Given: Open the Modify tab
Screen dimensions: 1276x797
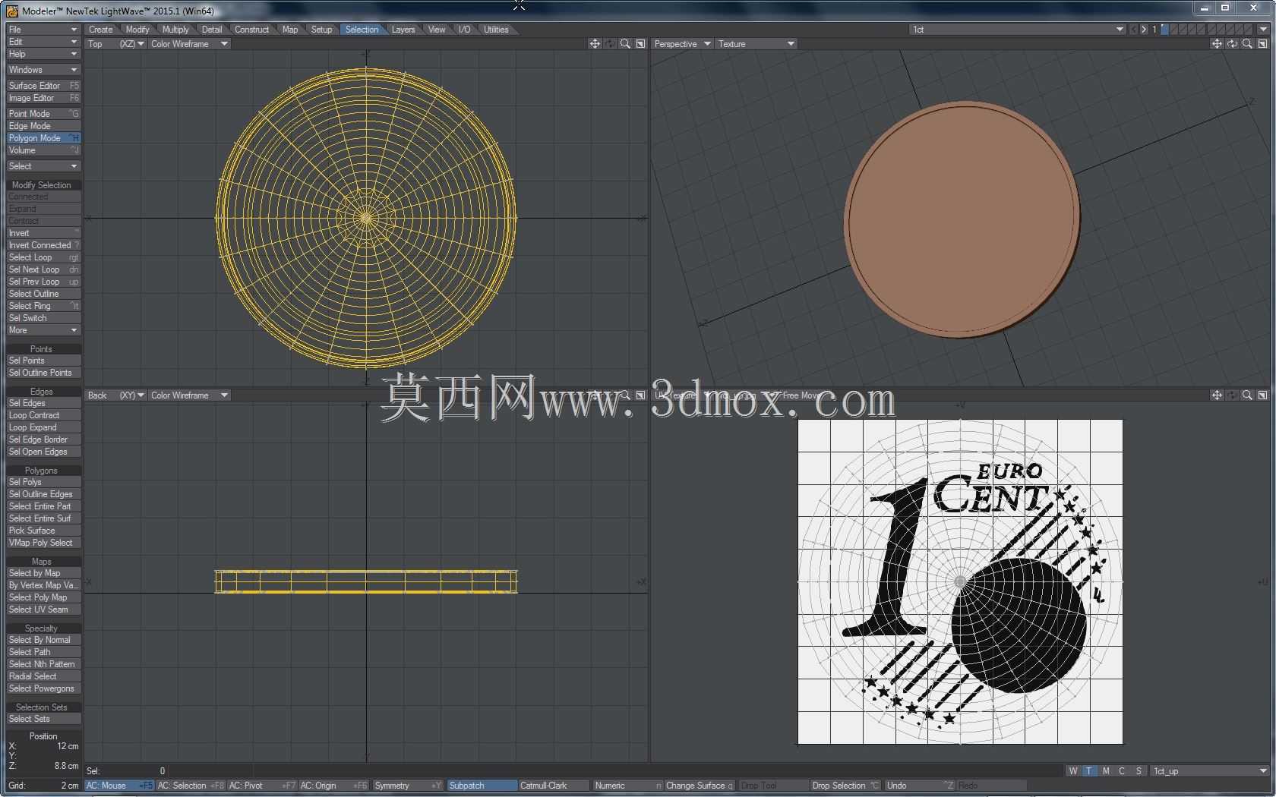Looking at the screenshot, I should click(x=137, y=30).
